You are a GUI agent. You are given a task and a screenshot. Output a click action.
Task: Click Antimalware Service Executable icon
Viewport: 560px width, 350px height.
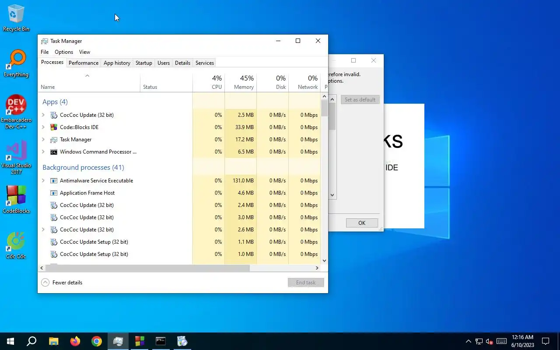[x=54, y=181]
